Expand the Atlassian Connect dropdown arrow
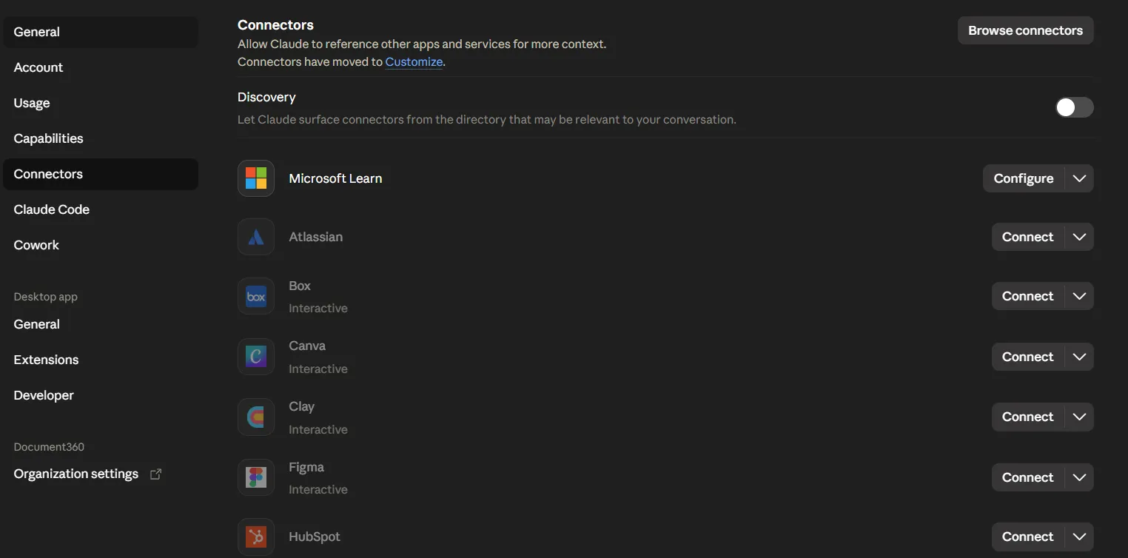 coord(1079,237)
